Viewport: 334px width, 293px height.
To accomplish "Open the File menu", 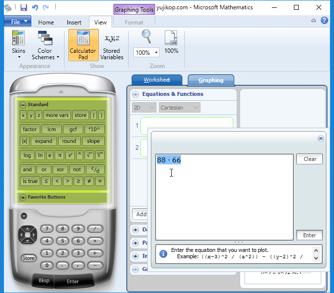I will click(18, 22).
